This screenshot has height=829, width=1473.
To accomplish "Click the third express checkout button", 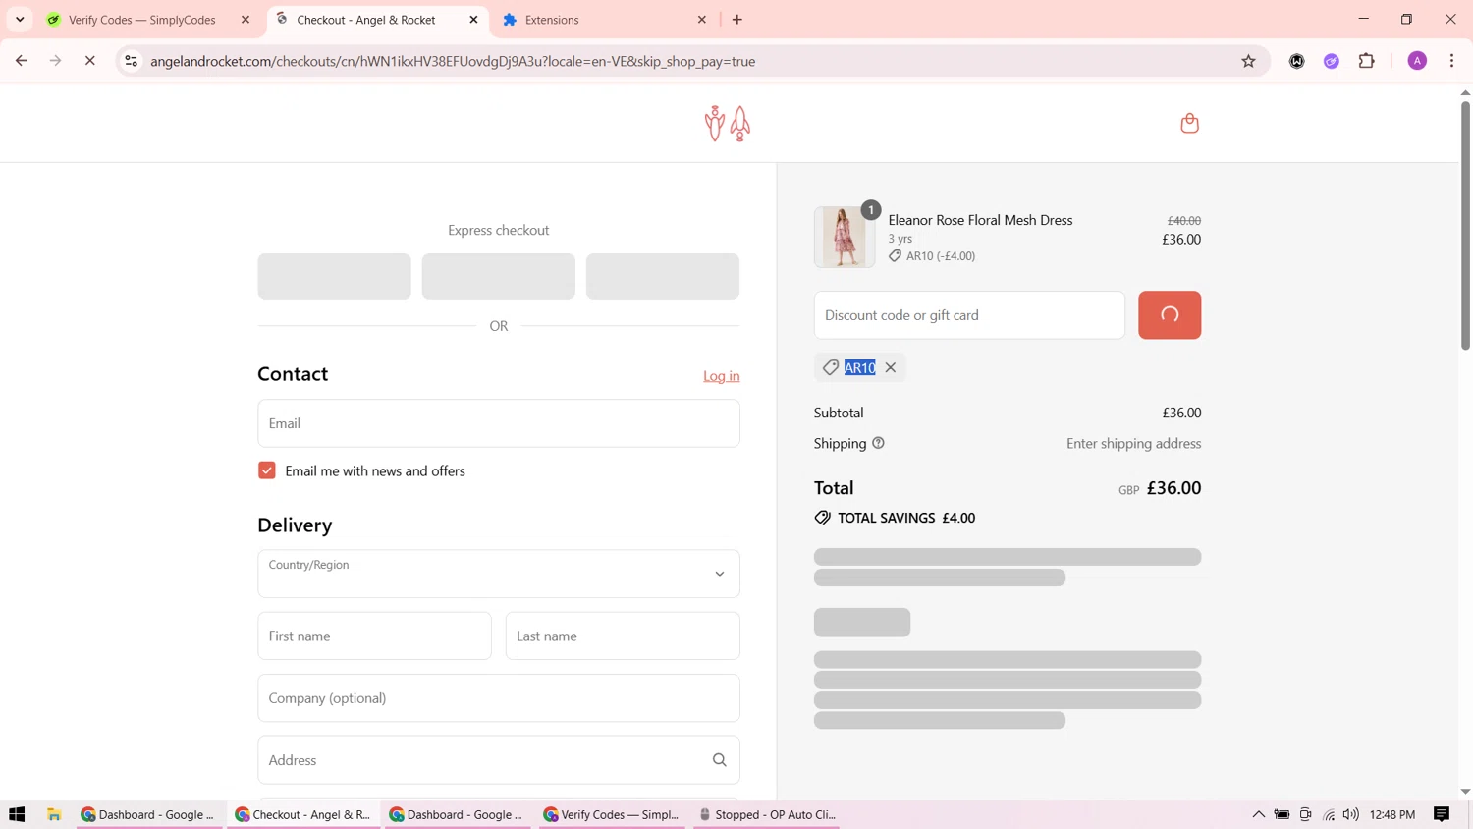I will tap(663, 276).
